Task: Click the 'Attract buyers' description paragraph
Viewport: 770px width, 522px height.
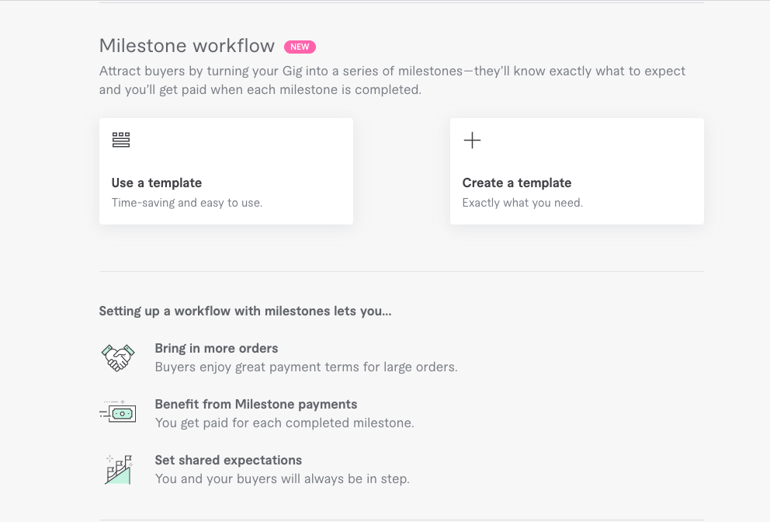Action: coord(392,80)
